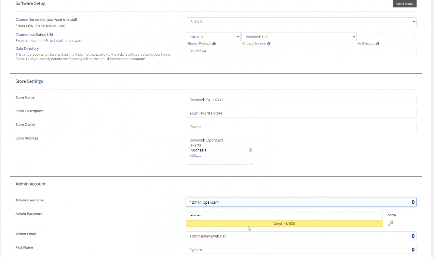434x258 pixels.
Task: Click the Store Address resize handle
Action: click(x=251, y=163)
